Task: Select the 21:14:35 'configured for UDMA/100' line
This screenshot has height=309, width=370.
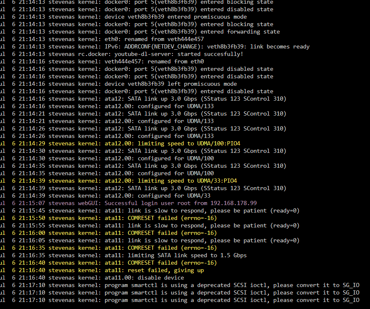Action: (107, 173)
